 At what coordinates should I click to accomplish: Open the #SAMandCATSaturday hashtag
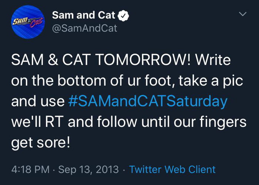[148, 102]
